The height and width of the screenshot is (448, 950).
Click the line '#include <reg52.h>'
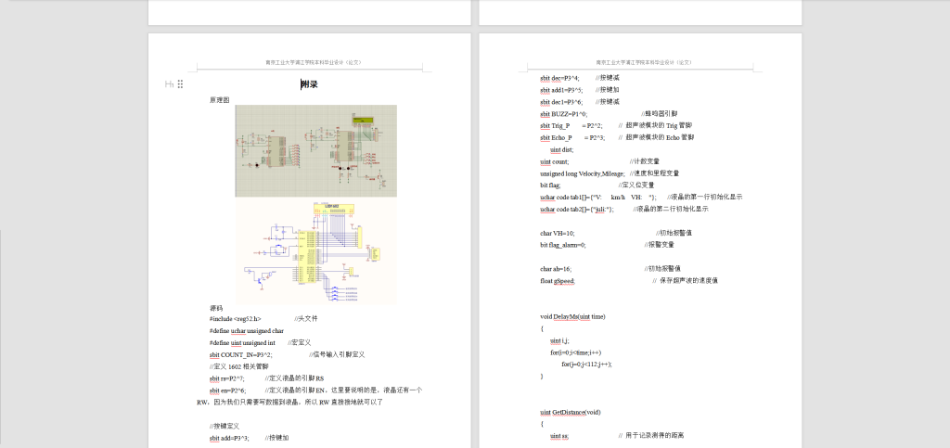pyautogui.click(x=235, y=318)
